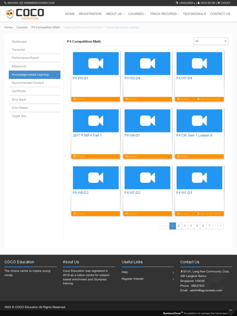The height and width of the screenshot is (316, 237).
Task: Select Error Bank from sidebar
Action: click(x=19, y=100)
